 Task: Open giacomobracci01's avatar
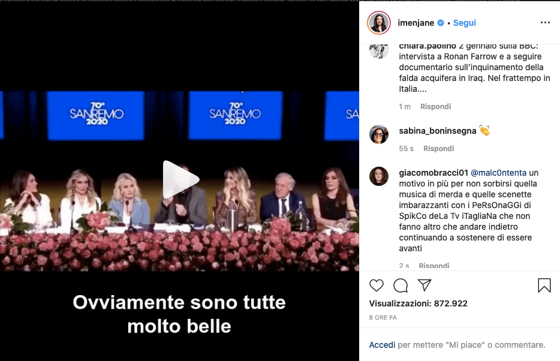[378, 176]
